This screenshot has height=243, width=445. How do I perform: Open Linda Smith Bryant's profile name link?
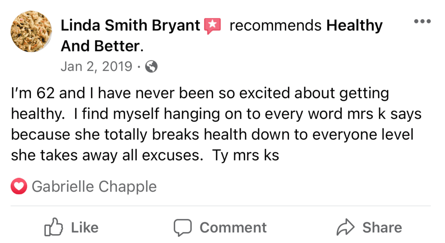pyautogui.click(x=130, y=26)
